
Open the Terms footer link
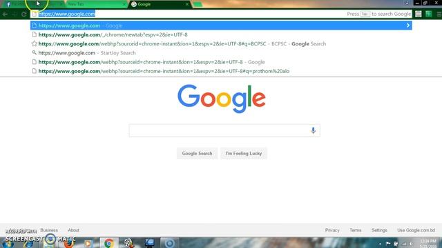pyautogui.click(x=355, y=230)
